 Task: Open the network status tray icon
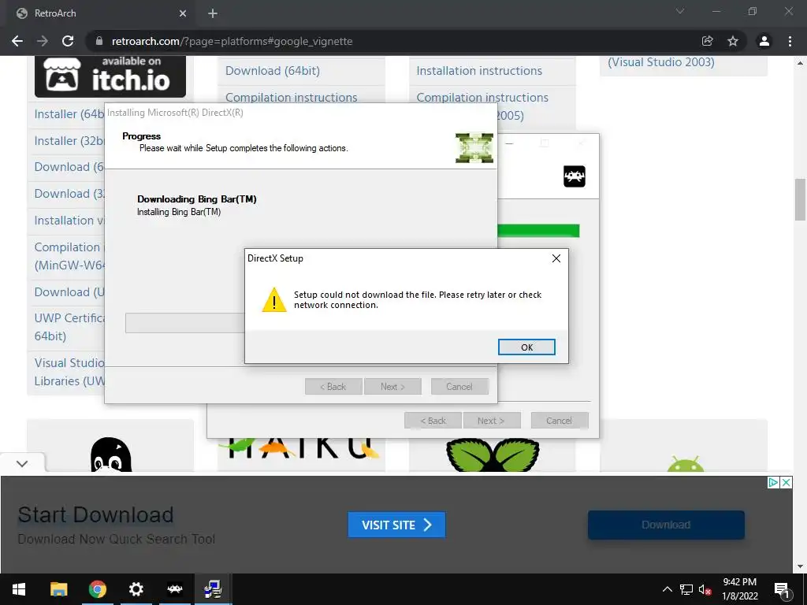[686, 589]
